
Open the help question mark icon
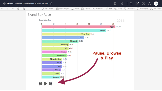click(x=143, y=4)
